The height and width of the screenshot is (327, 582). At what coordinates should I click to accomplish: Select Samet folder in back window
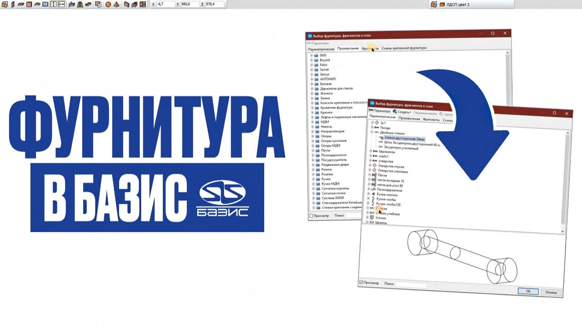pos(324,70)
